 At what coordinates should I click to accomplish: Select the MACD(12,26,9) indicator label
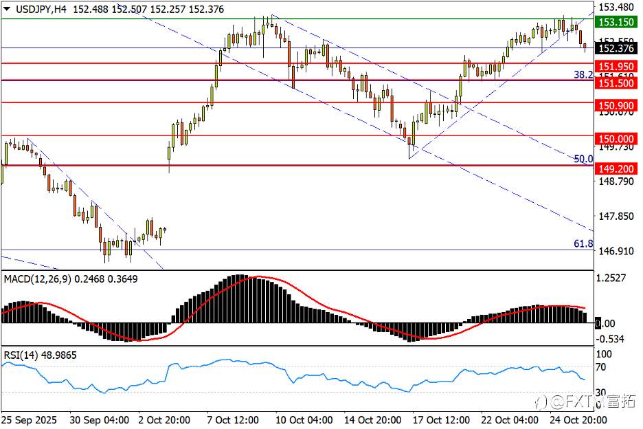point(71,279)
